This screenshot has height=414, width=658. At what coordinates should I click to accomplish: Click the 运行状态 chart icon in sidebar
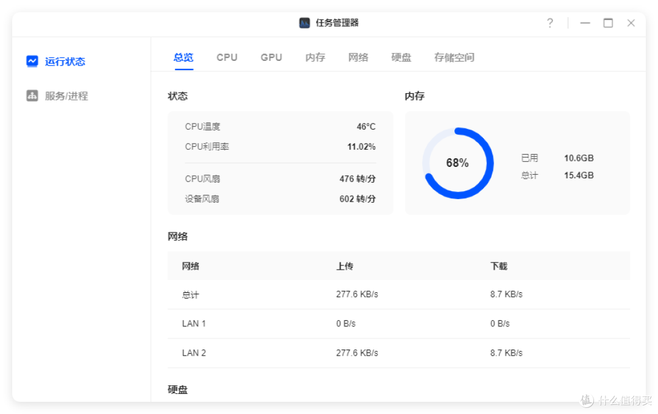coord(32,61)
